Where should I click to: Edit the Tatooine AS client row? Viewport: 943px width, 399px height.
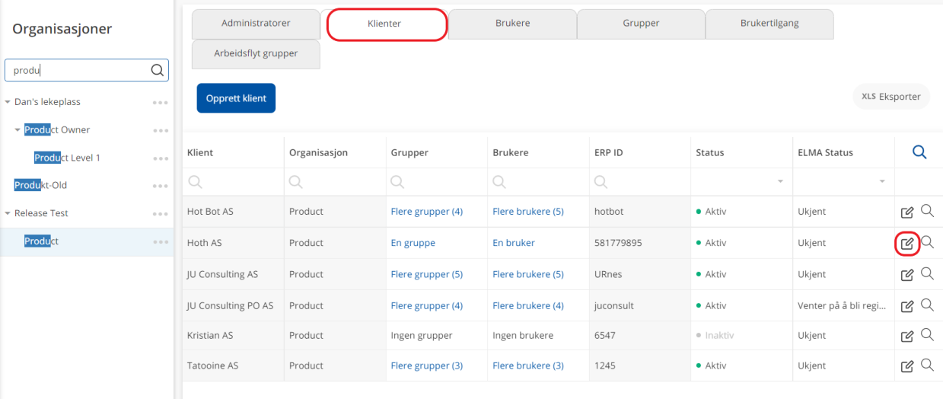906,366
